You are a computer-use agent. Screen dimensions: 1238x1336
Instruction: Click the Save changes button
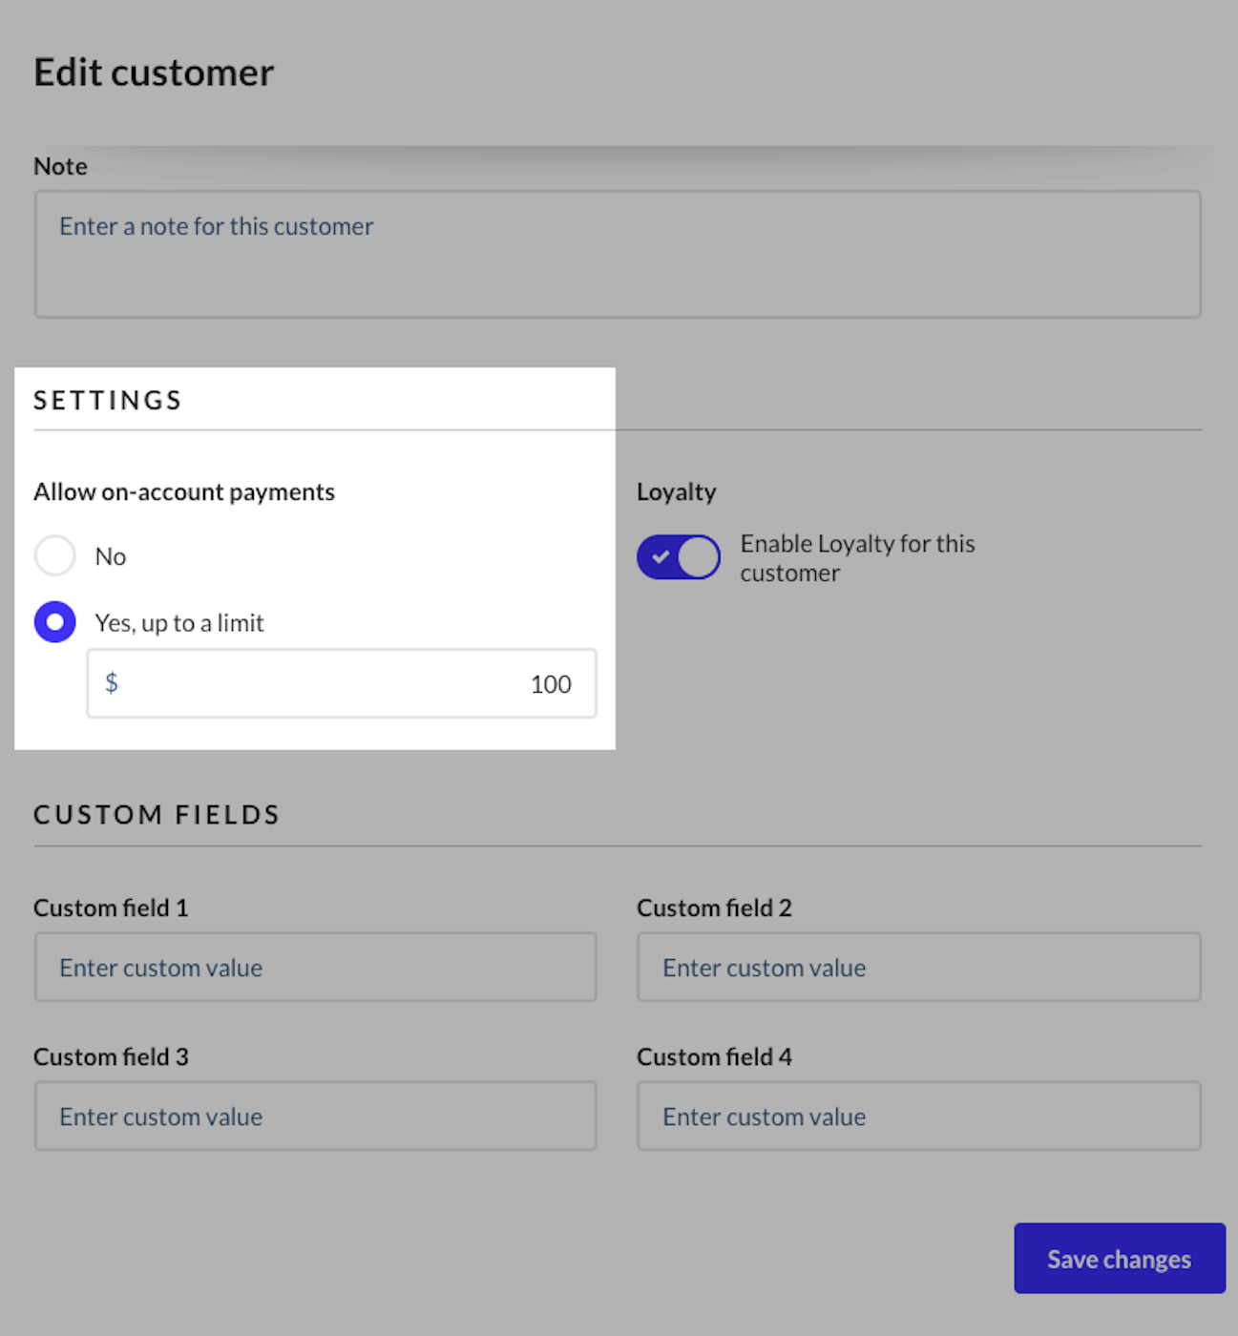click(1118, 1258)
